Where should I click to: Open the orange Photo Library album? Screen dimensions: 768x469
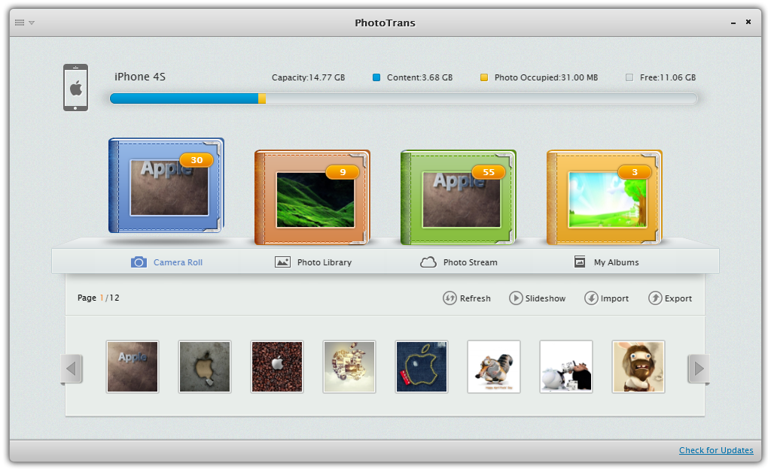tap(312, 197)
